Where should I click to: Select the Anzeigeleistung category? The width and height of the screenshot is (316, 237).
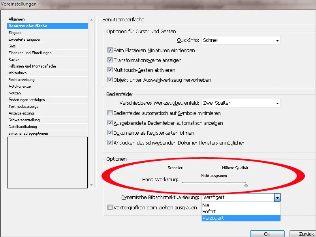(x=47, y=113)
